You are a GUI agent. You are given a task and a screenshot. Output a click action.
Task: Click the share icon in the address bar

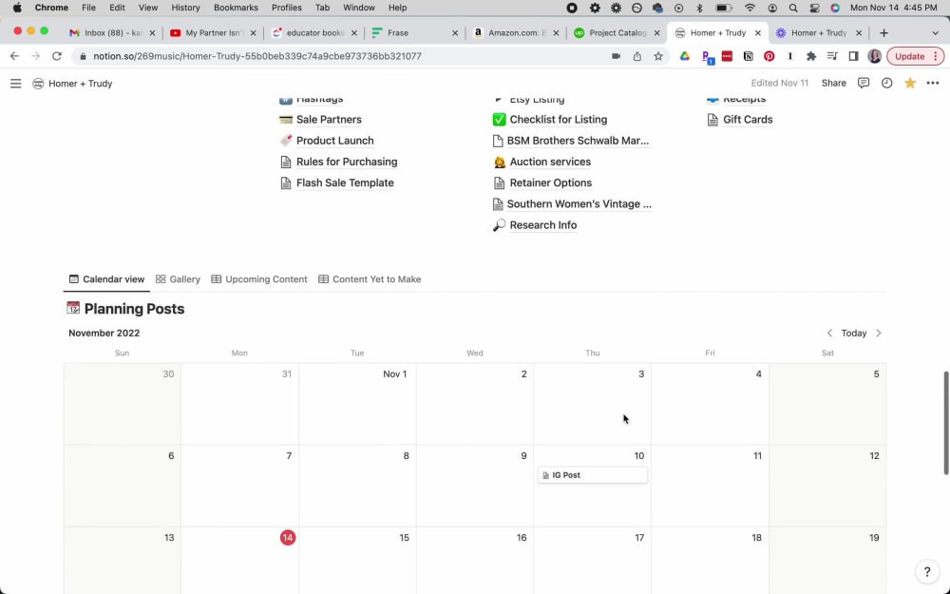pyautogui.click(x=636, y=56)
